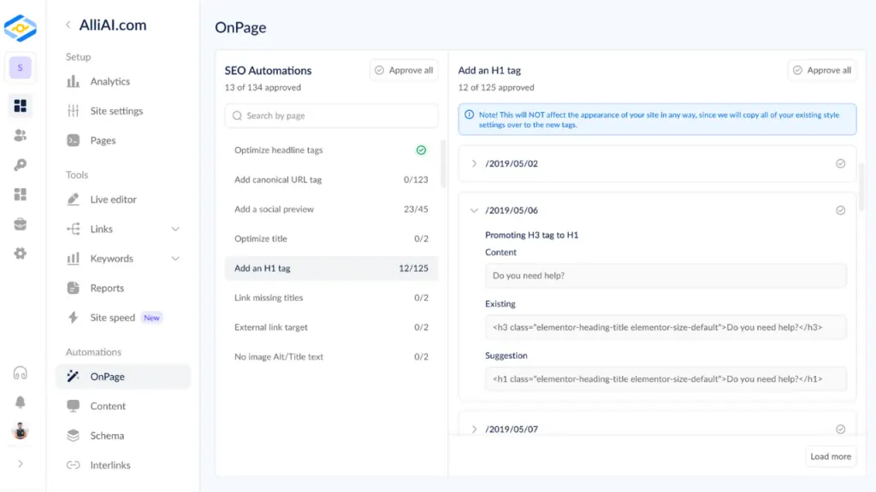Expand the Links submenu chevron
The height and width of the screenshot is (492, 876).
175,229
